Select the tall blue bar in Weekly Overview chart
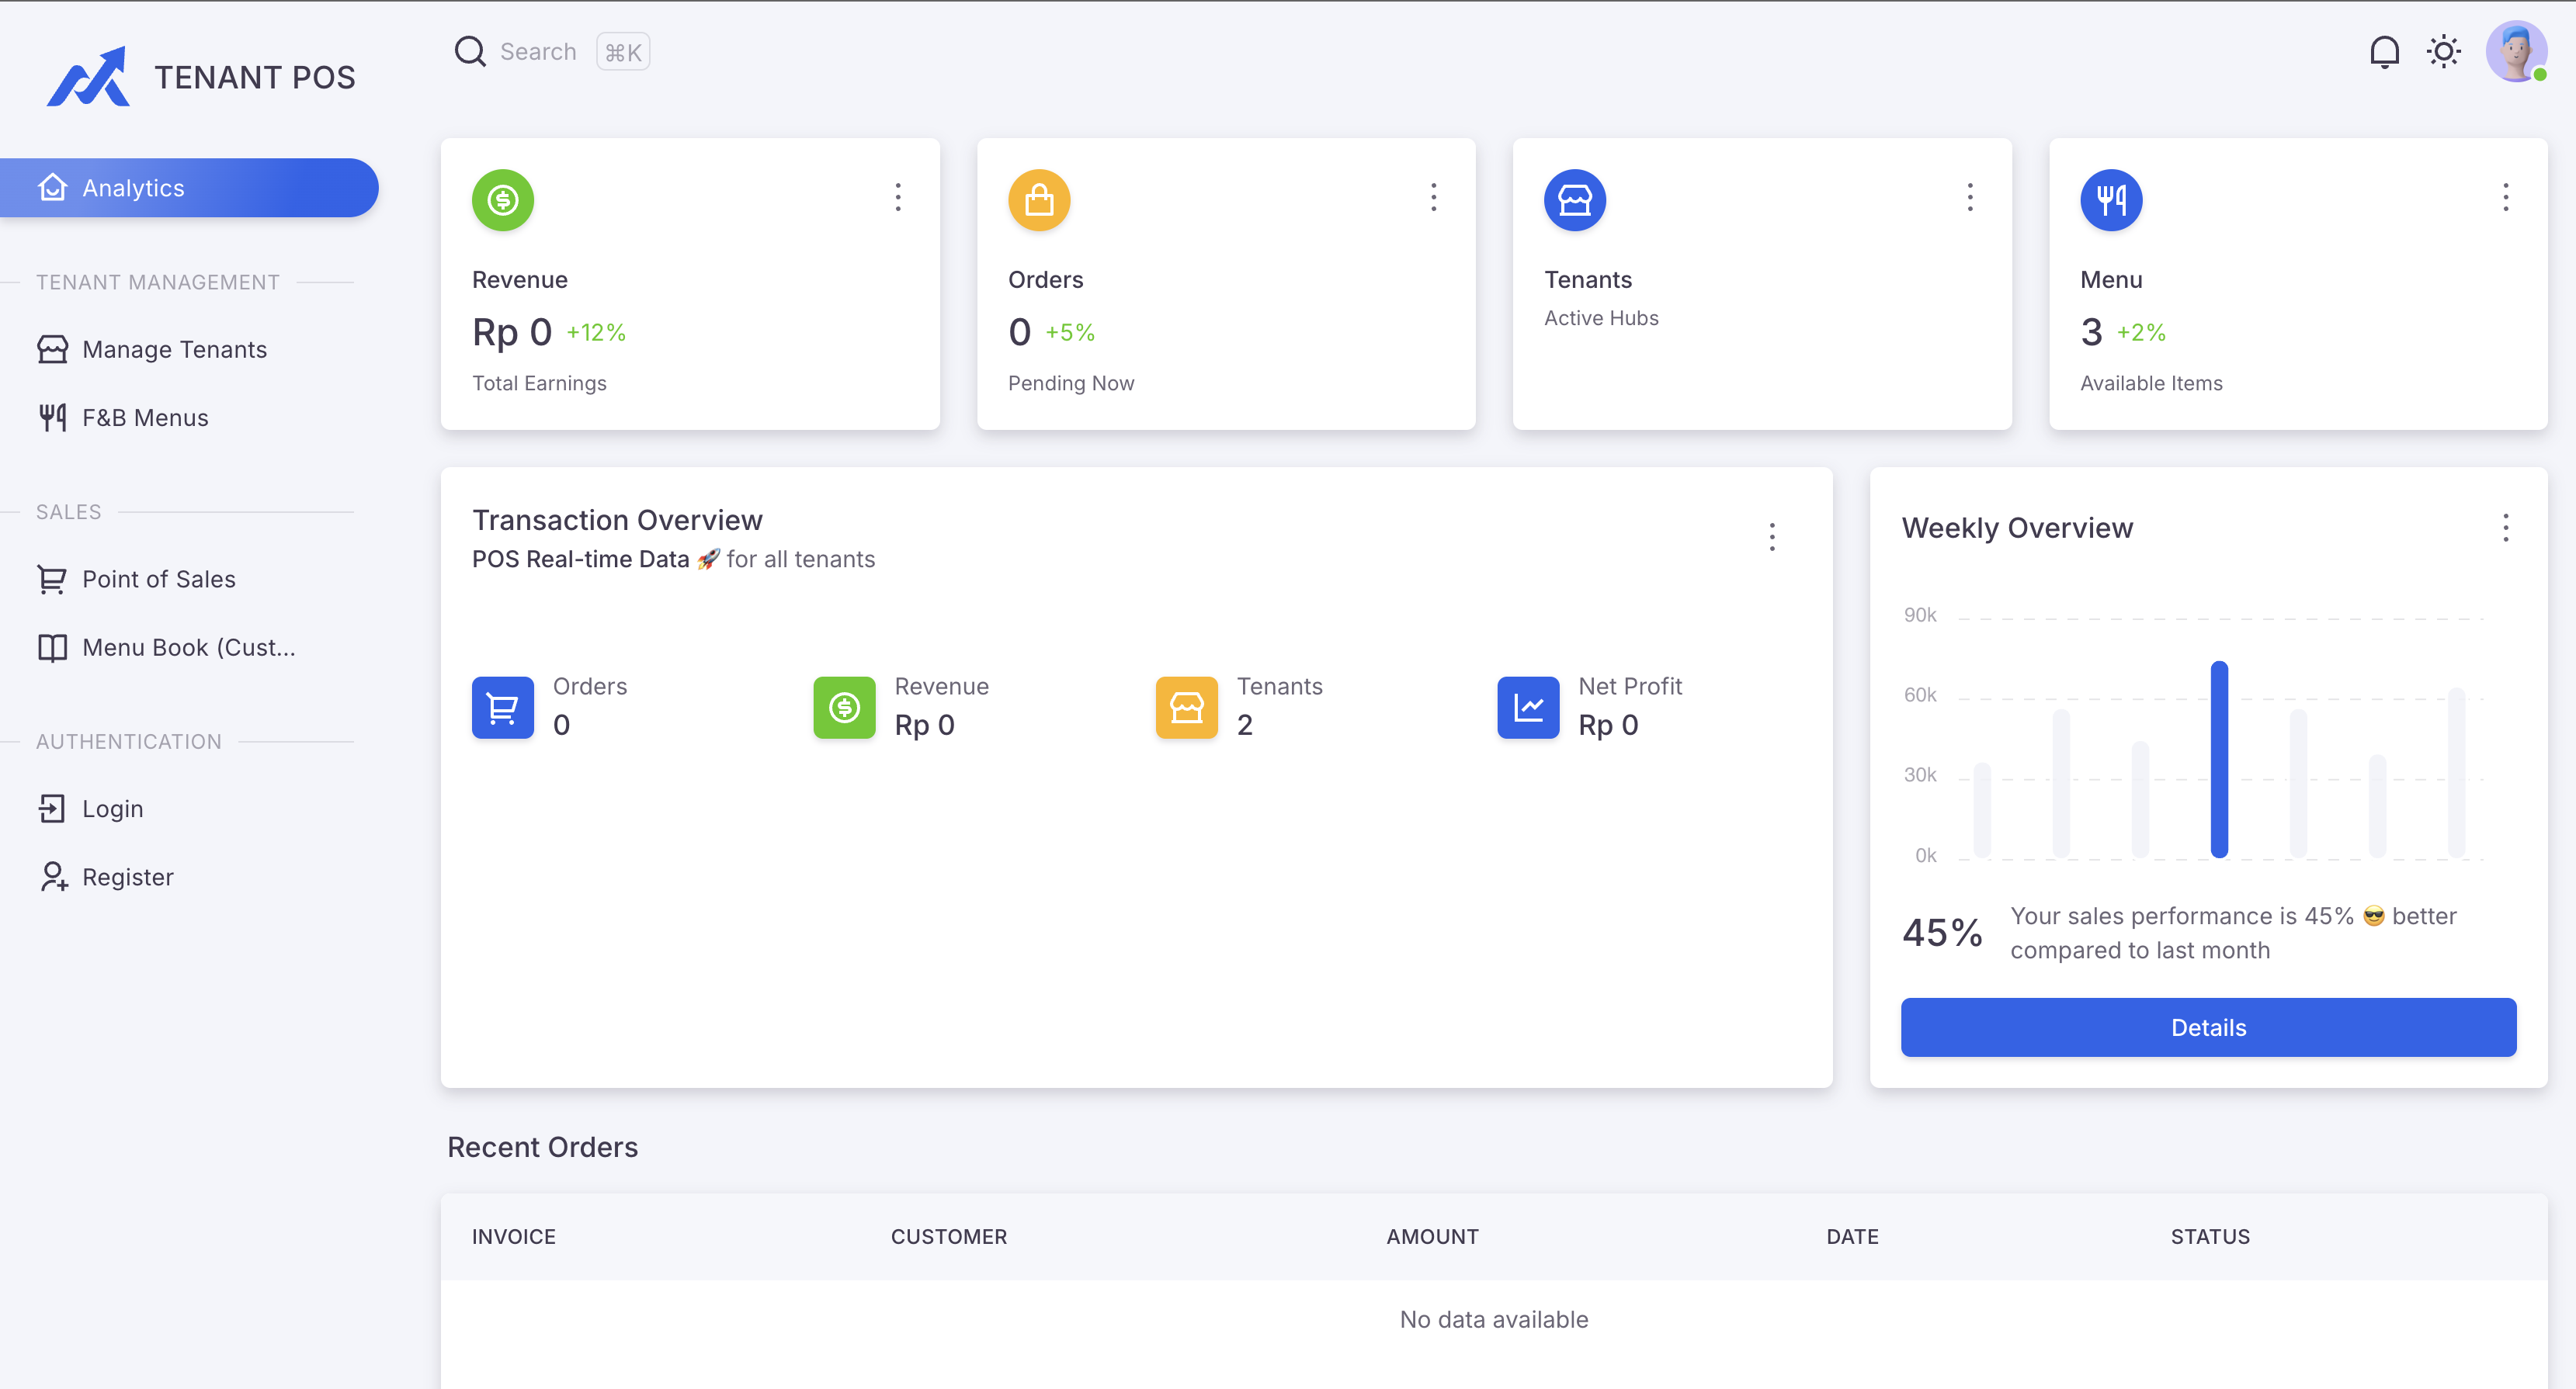The height and width of the screenshot is (1389, 2576). click(x=2219, y=760)
